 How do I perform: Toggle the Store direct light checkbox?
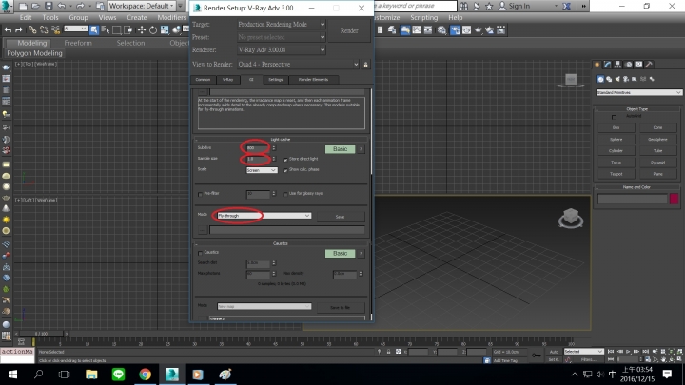tap(285, 160)
